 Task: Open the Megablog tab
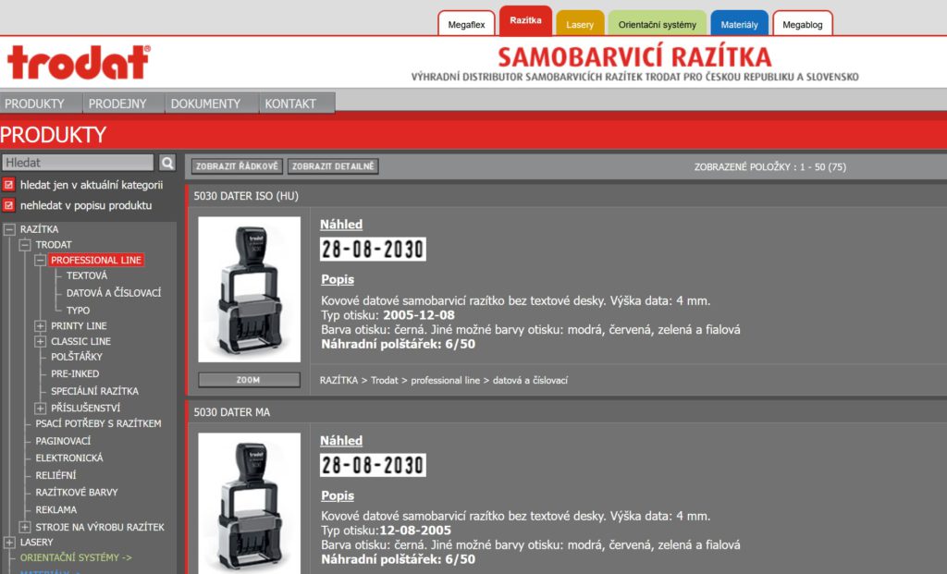(x=802, y=24)
